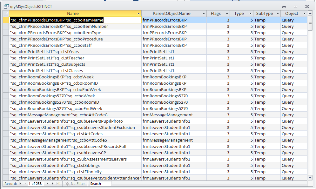Select row selector for ~sq_cfrmPRecordsErrorsBKP~sq_cboItemNumber row
The width and height of the screenshot is (316, 189).
click(6, 27)
